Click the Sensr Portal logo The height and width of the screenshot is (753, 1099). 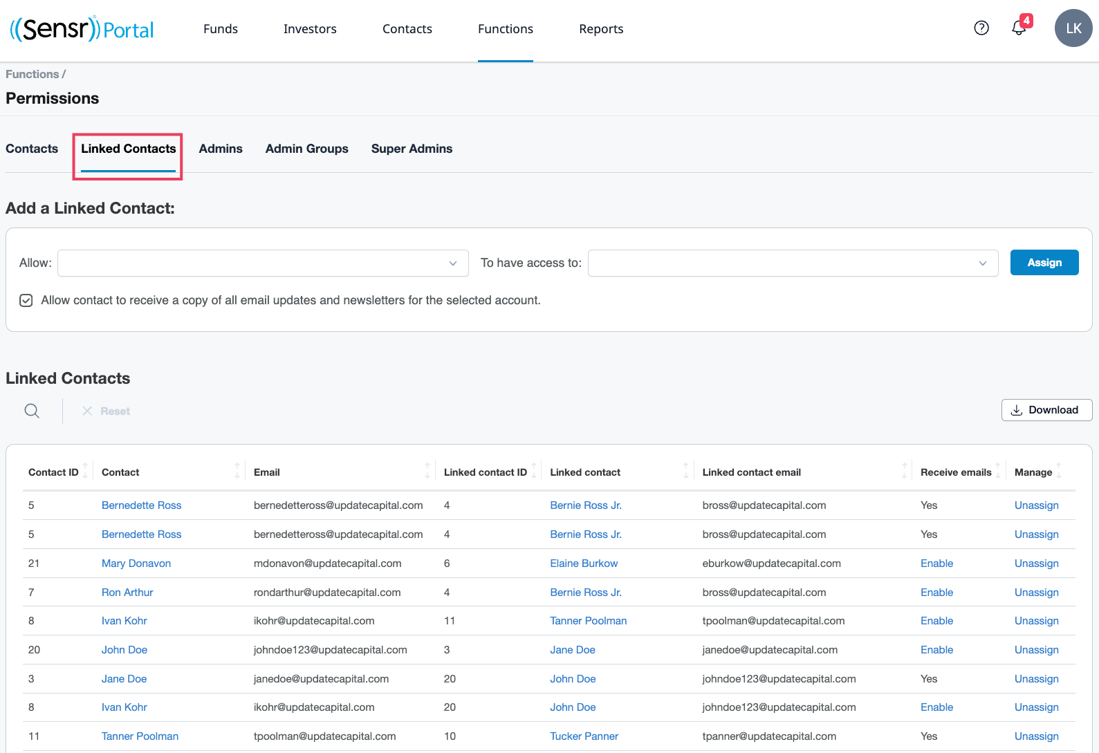82,29
